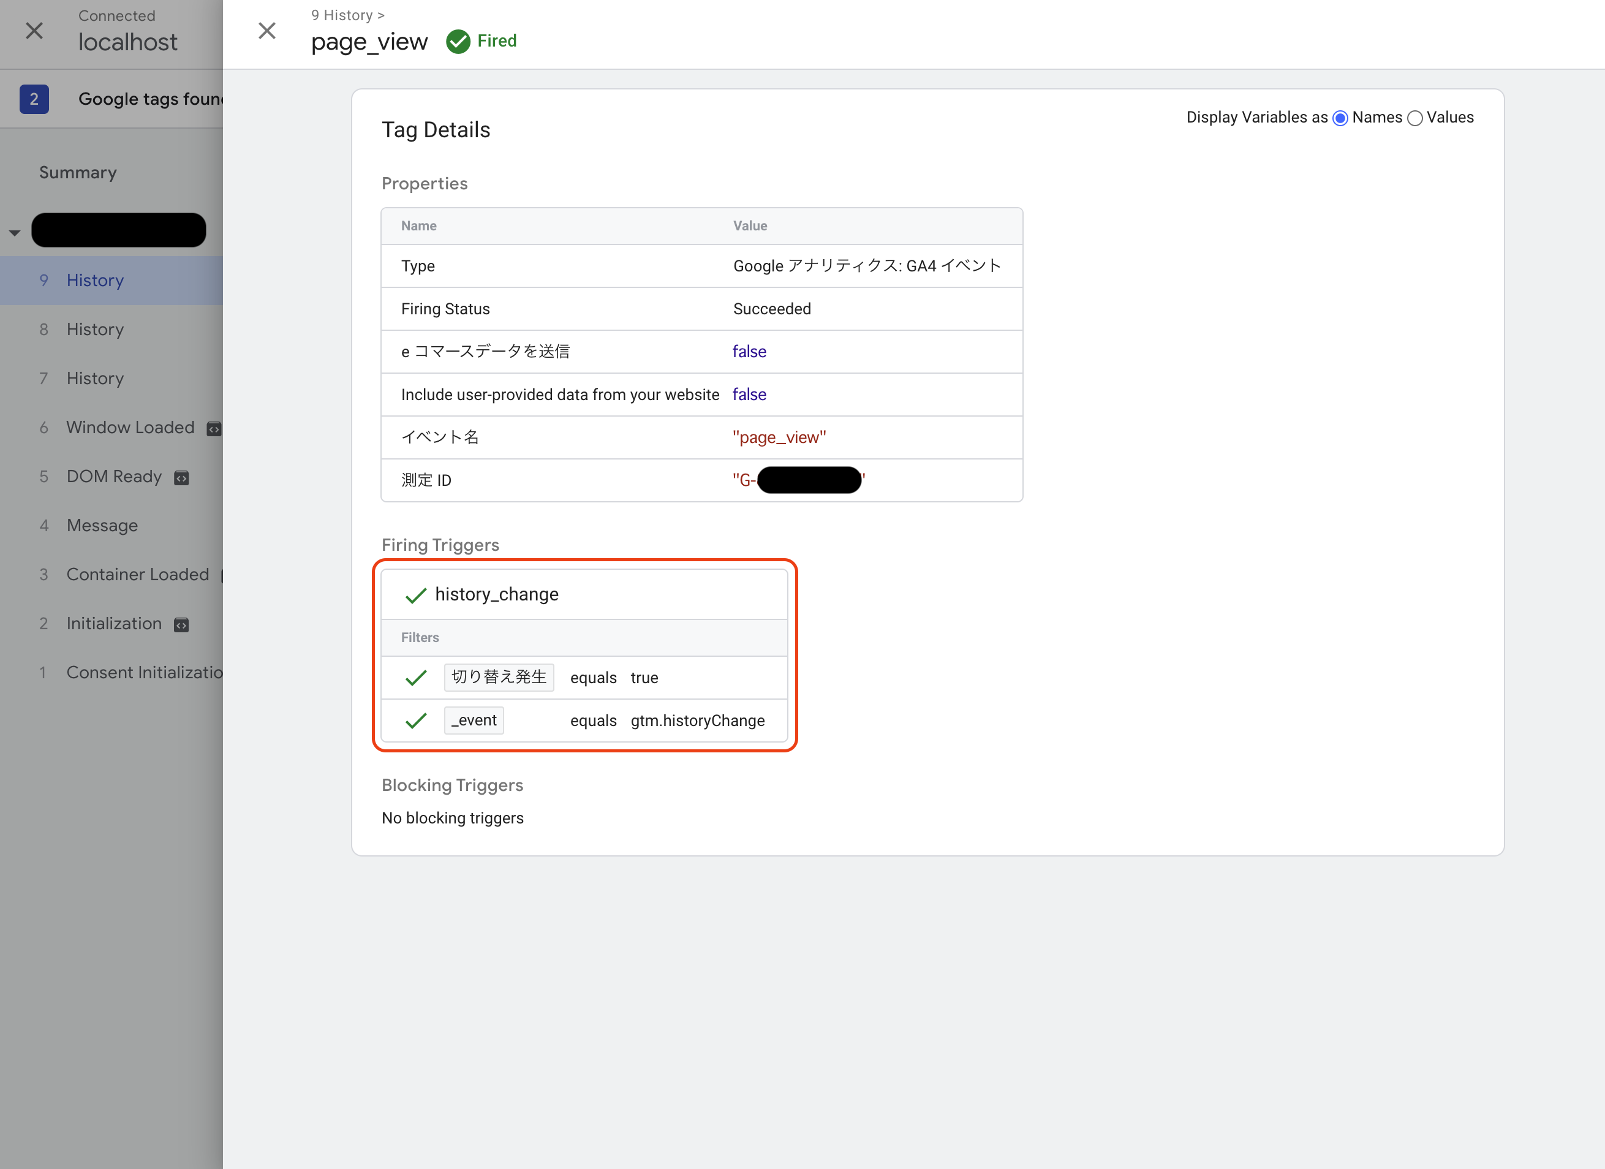Click the code icon beside DOM Ready
1605x1169 pixels.
click(x=182, y=479)
